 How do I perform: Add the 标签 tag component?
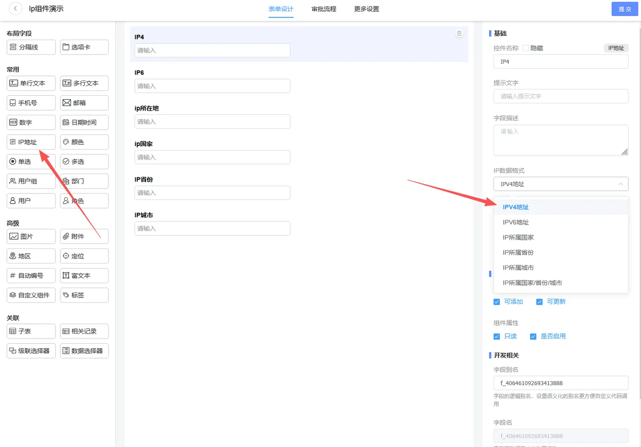(x=84, y=295)
